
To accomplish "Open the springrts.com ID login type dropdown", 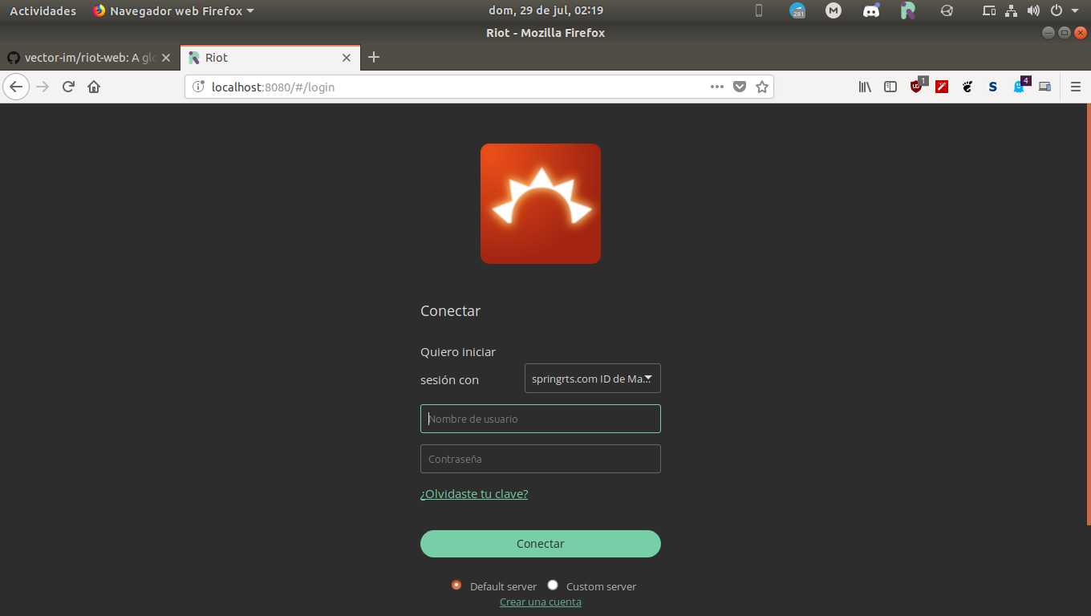I will (593, 379).
